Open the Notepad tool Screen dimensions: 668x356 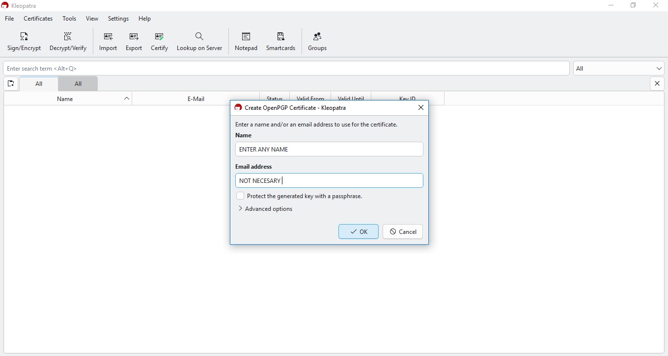[246, 42]
